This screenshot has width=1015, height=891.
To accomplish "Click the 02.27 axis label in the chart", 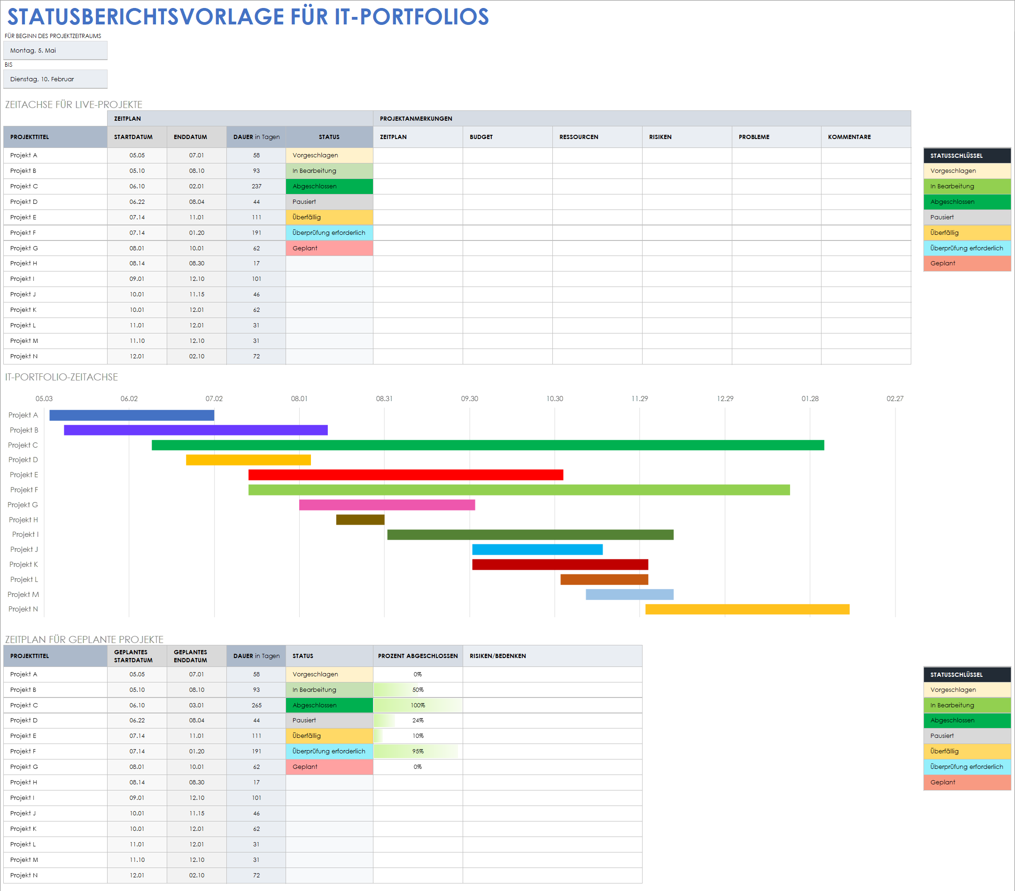I will click(x=895, y=399).
